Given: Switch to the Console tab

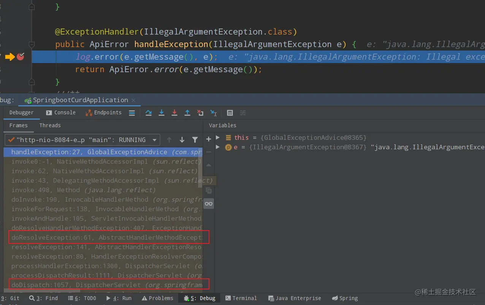Looking at the screenshot, I should pos(61,112).
